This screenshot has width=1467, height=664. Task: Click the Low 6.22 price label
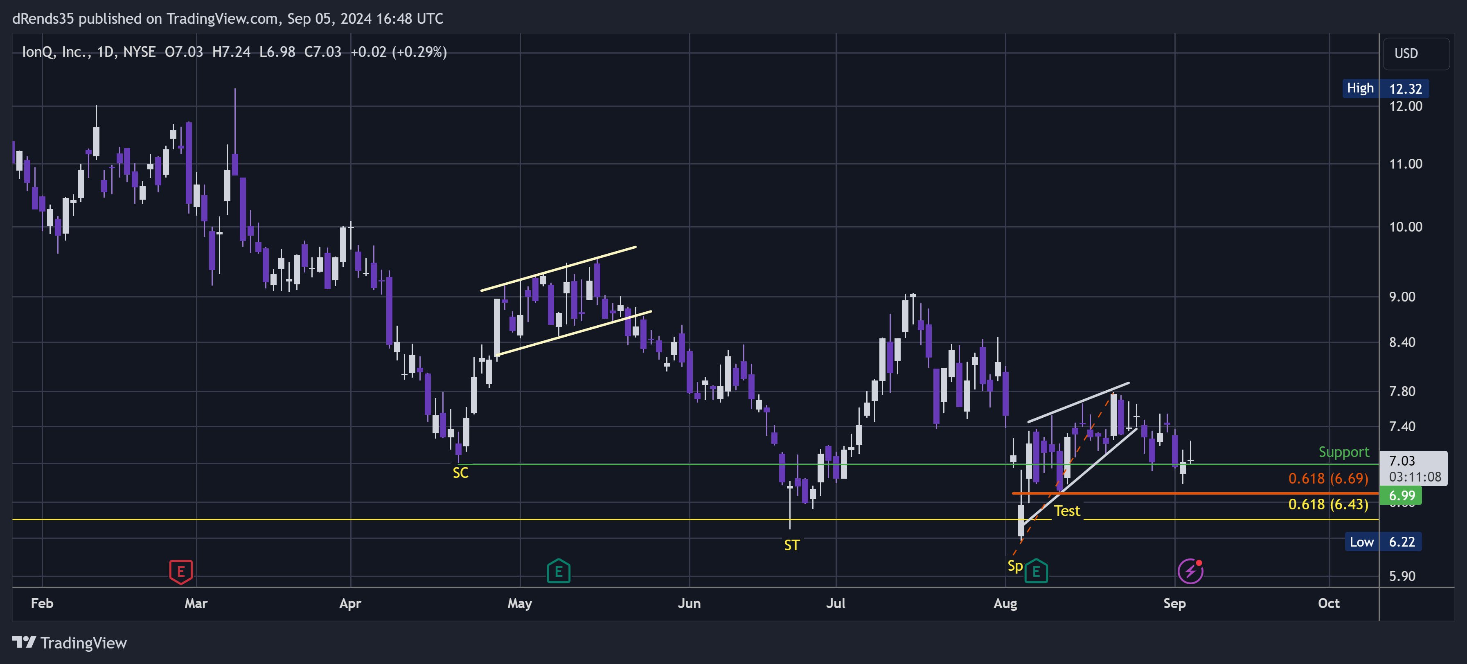[x=1384, y=542]
